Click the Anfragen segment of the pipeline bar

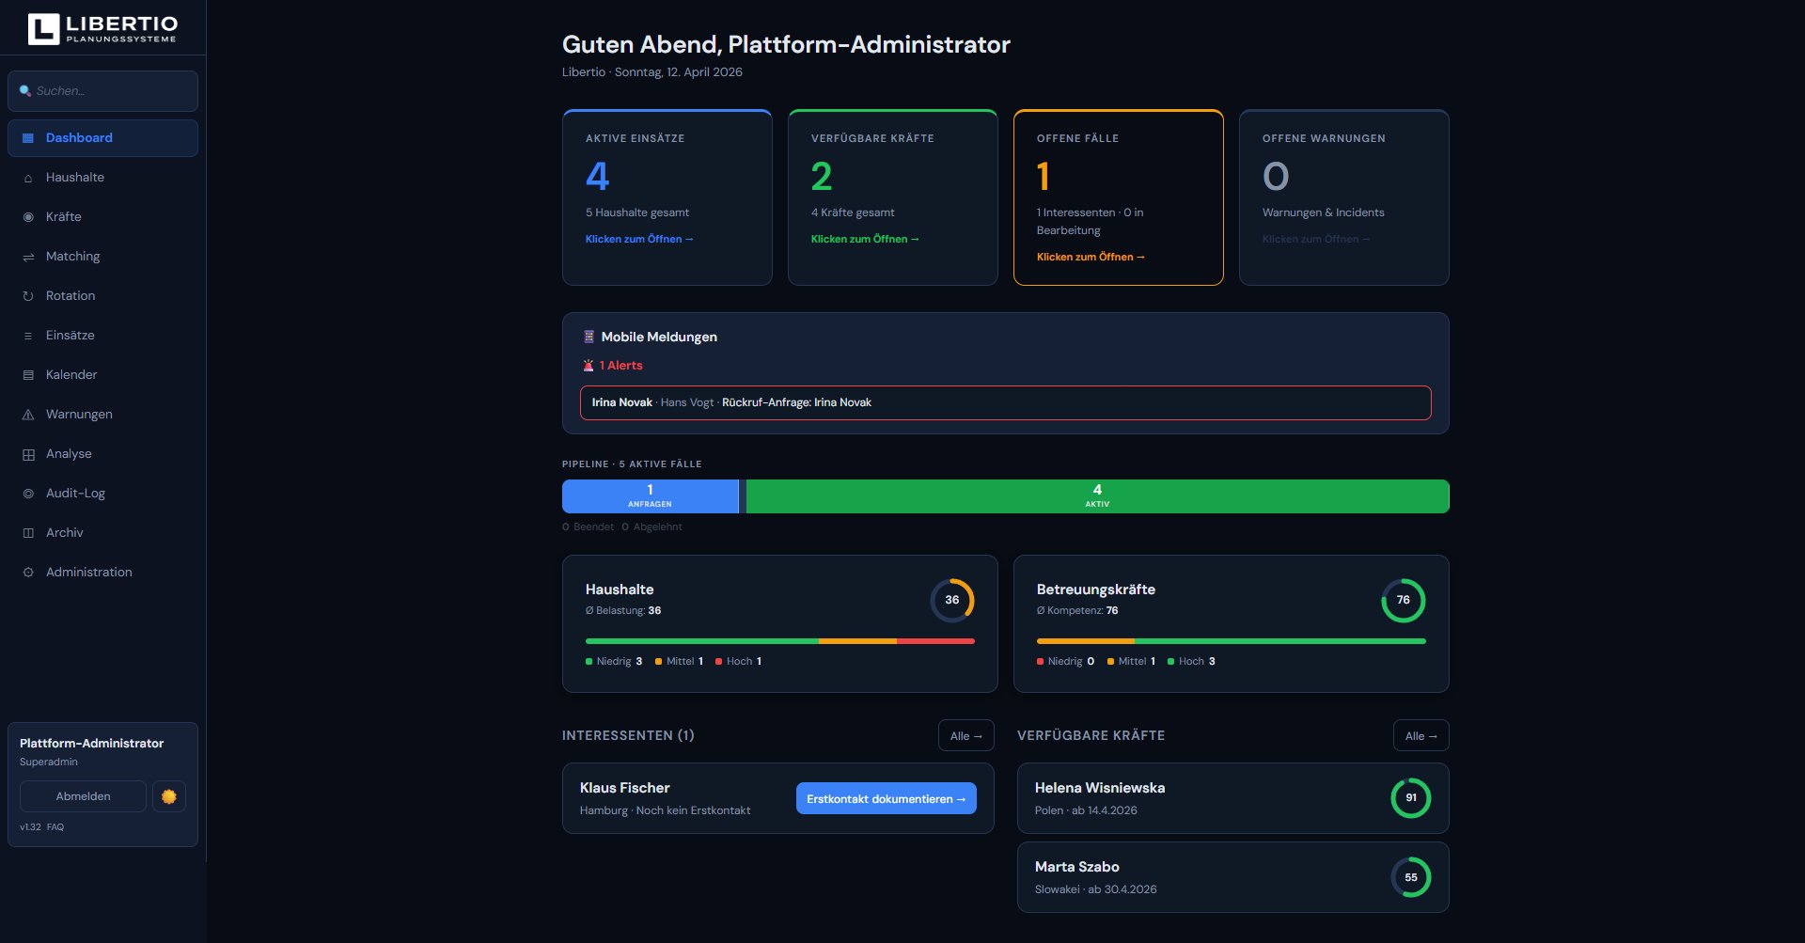pyautogui.click(x=650, y=495)
